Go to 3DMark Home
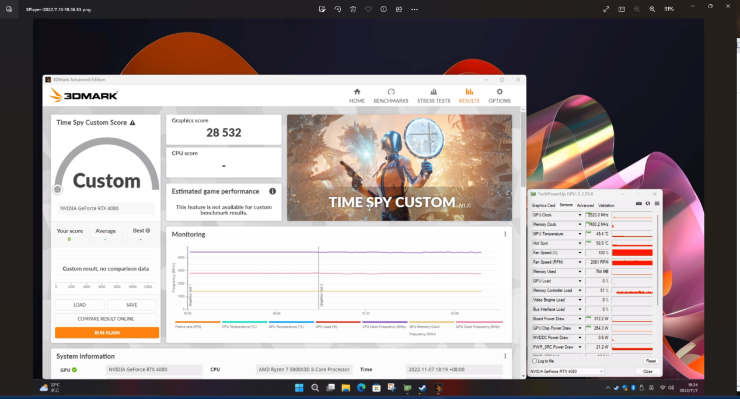The image size is (740, 399). pos(357,96)
